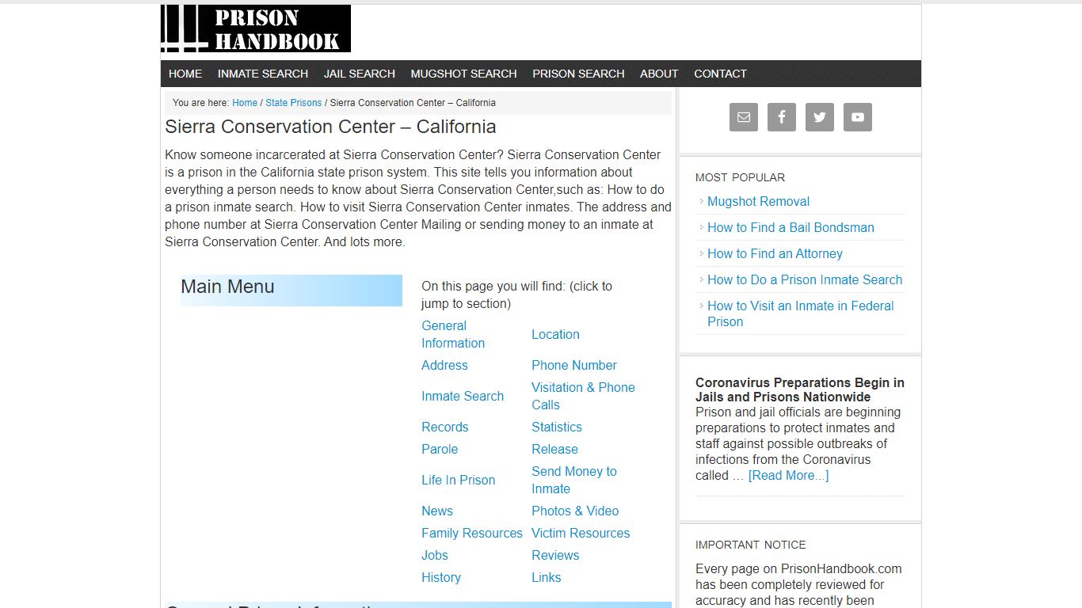Open the HOME menu item
This screenshot has width=1082, height=608.
[x=185, y=74]
